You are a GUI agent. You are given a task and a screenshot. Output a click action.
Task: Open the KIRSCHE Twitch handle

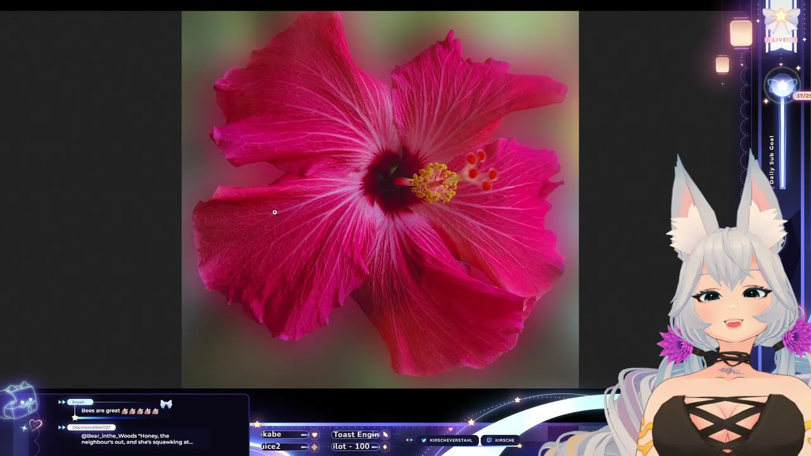click(x=504, y=440)
